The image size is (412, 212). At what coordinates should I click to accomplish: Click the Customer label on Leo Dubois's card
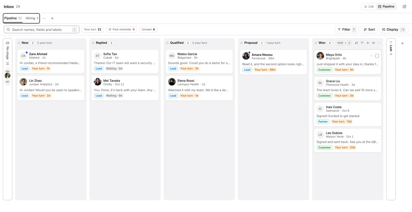(x=324, y=148)
